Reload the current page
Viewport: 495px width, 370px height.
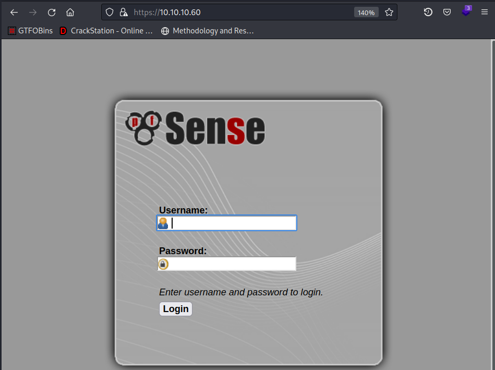(52, 13)
